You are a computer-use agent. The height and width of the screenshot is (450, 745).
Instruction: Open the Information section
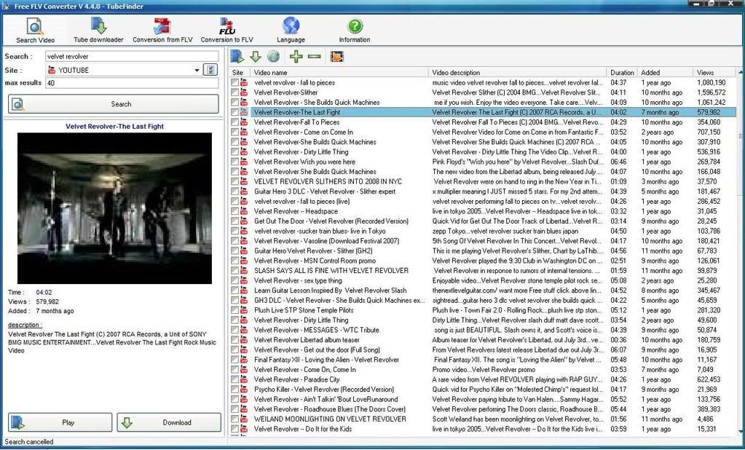[x=355, y=31]
